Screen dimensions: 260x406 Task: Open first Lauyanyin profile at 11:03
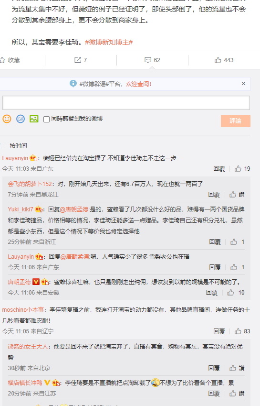click(x=15, y=158)
